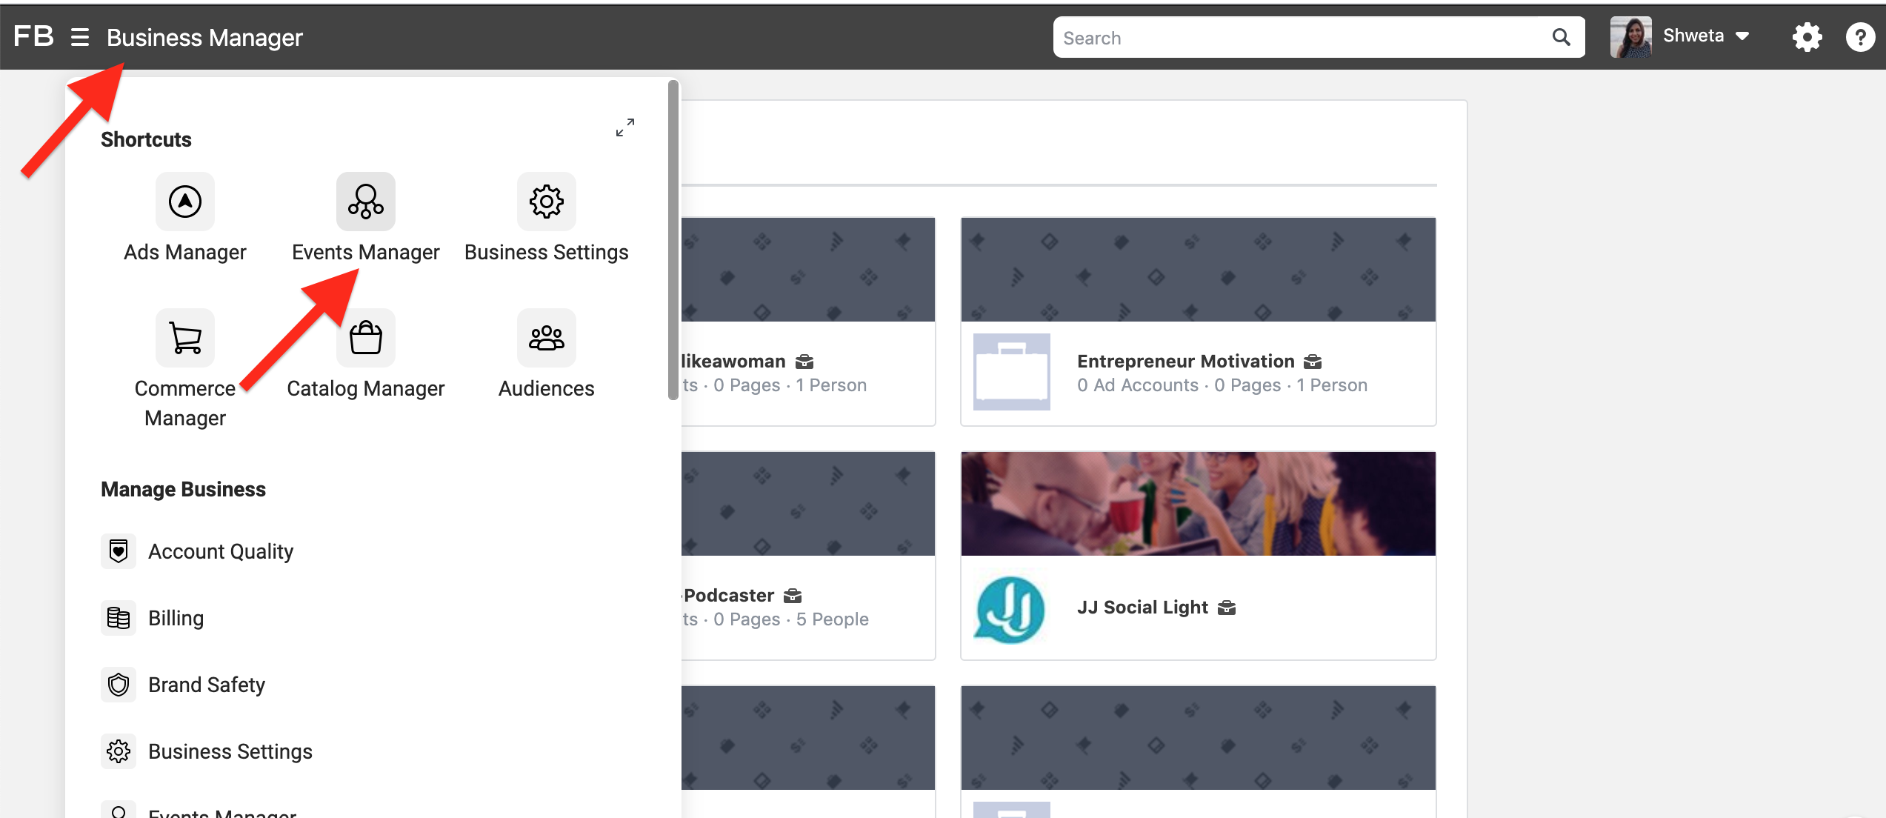Viewport: 1886px width, 818px height.
Task: Open Business Settings shortcut gear icon
Action: point(547,202)
